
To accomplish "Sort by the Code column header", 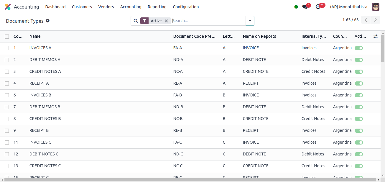I will point(18,36).
